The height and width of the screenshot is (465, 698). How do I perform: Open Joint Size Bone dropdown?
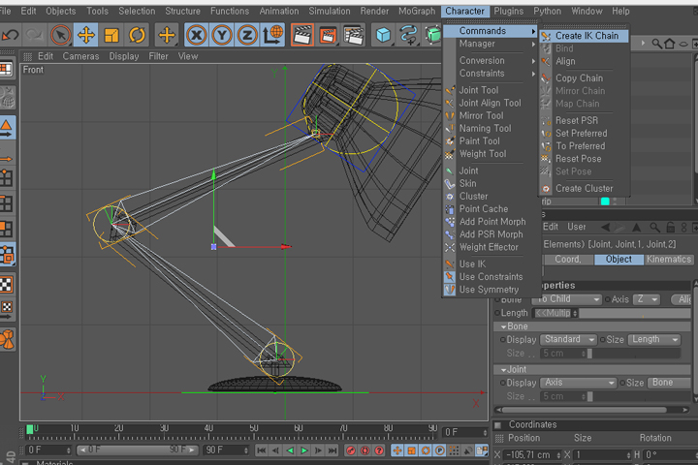pyautogui.click(x=669, y=383)
